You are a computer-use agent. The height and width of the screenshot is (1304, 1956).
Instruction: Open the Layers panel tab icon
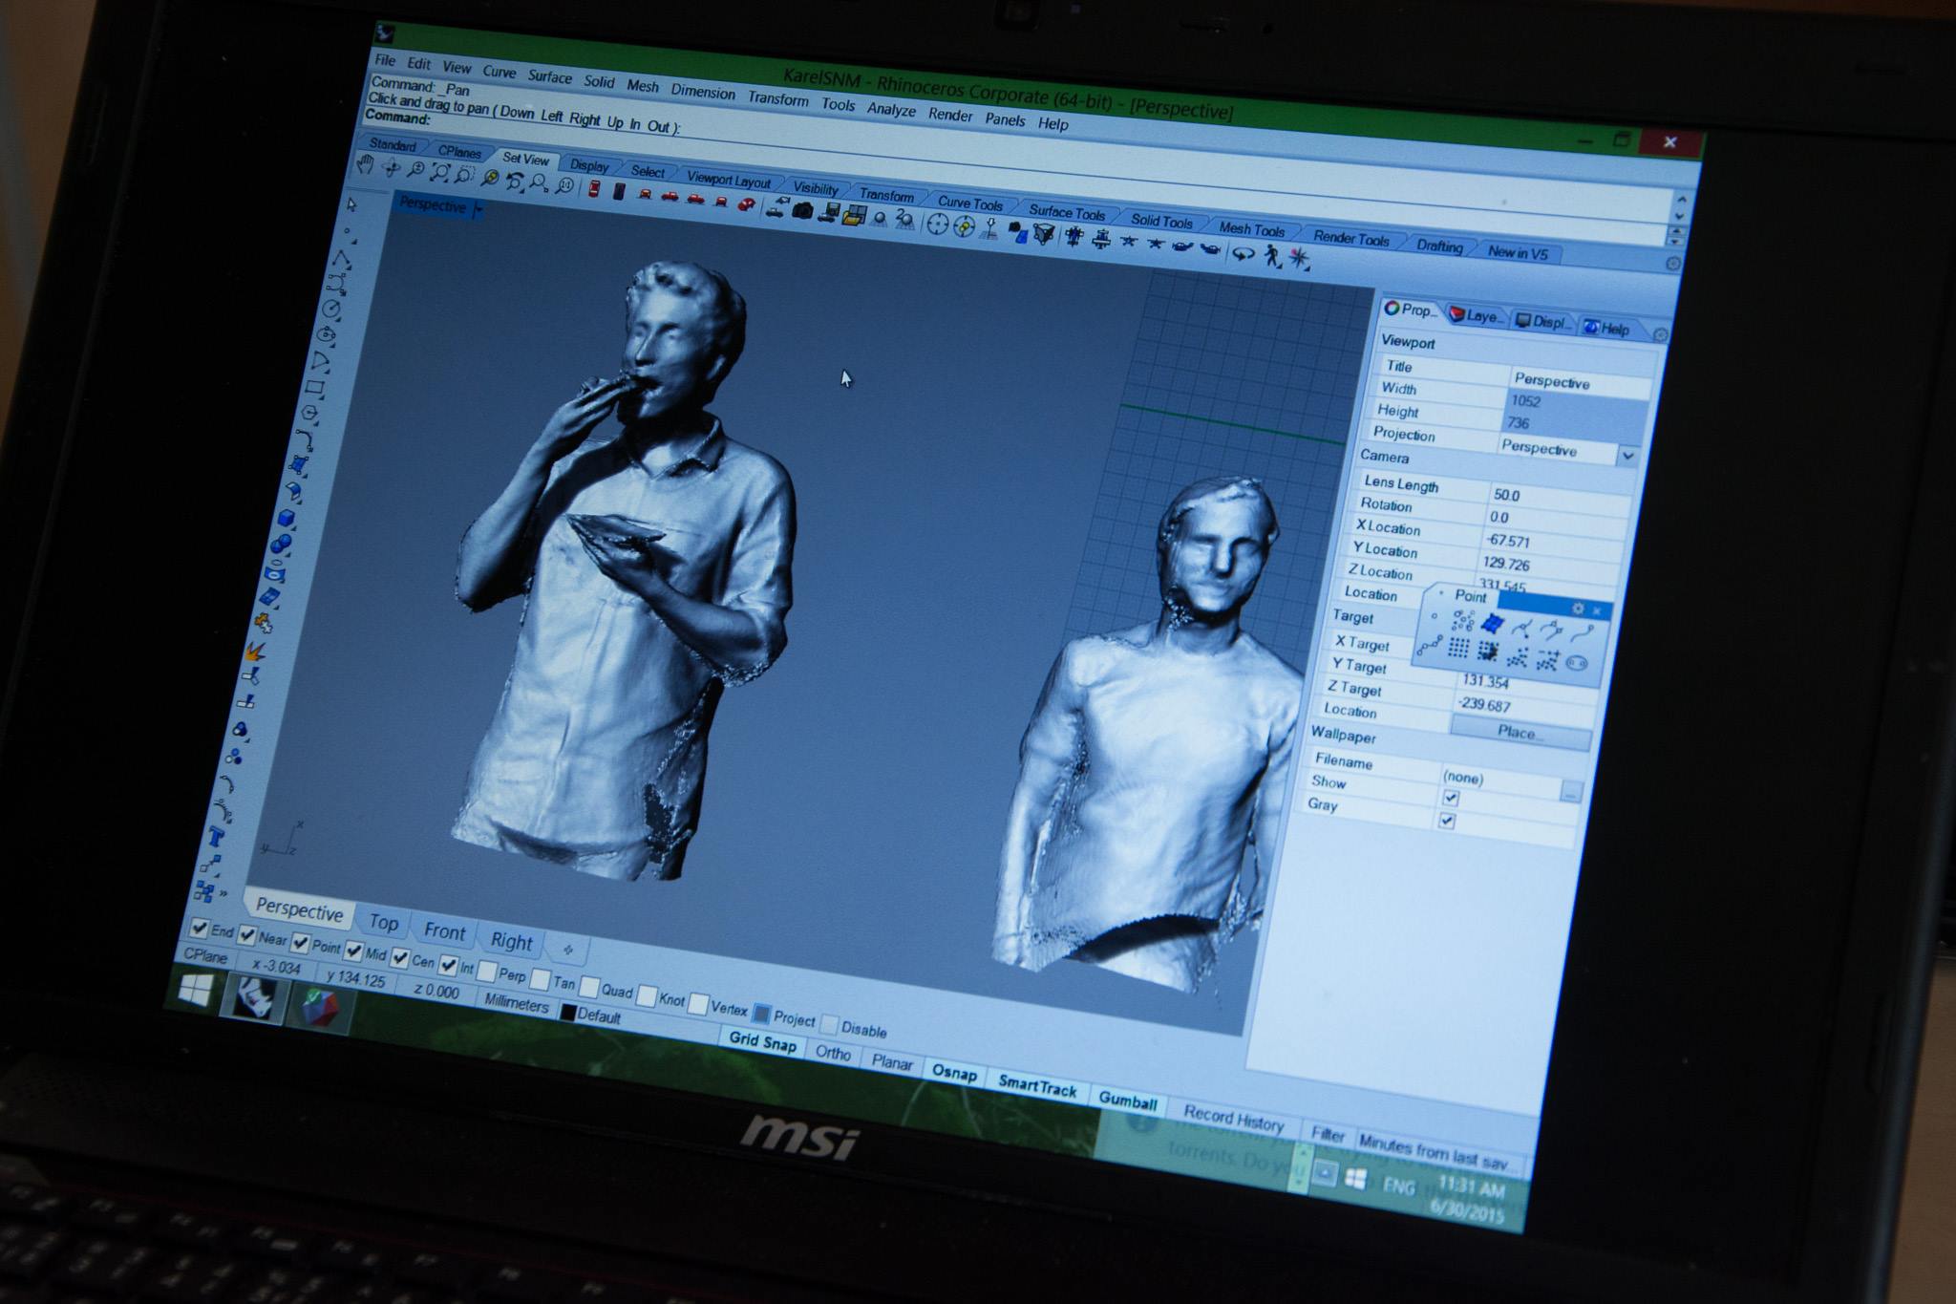[x=1457, y=314]
